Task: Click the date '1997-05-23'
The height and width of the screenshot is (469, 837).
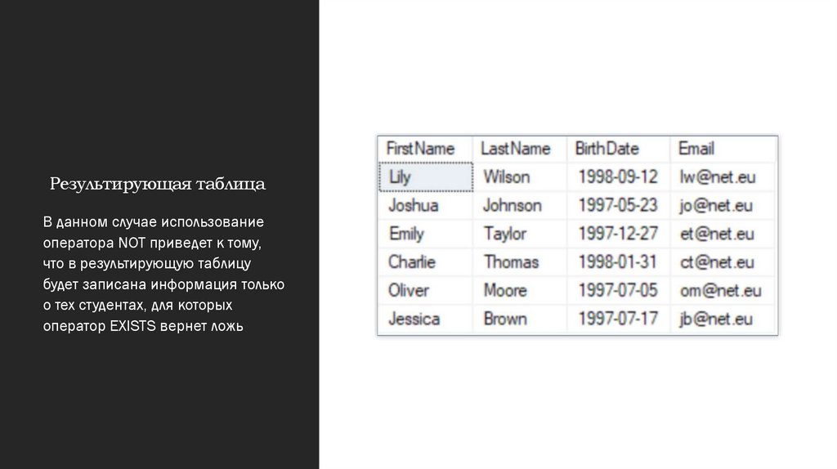Action: pos(618,205)
